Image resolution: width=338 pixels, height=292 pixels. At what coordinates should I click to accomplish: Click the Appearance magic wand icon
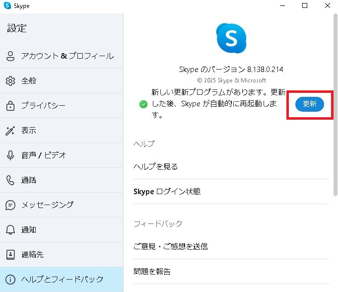(10, 131)
